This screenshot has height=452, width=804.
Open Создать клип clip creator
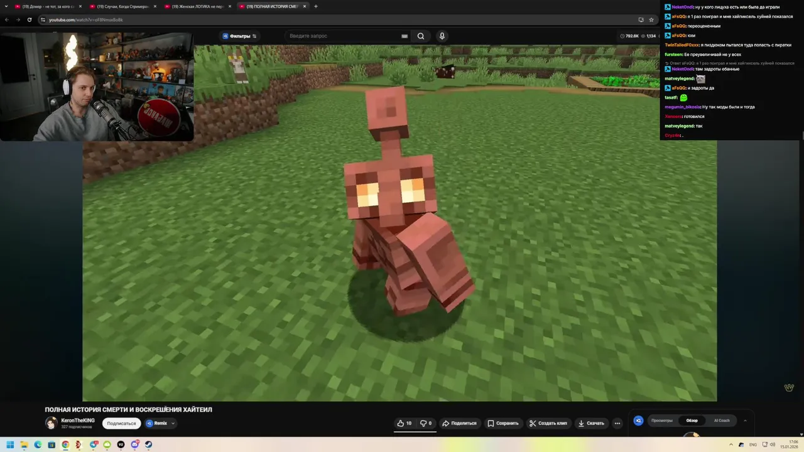548,423
